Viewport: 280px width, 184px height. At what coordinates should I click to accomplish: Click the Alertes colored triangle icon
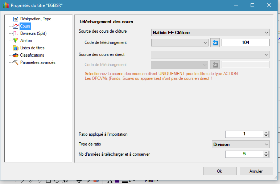[x=16, y=41]
